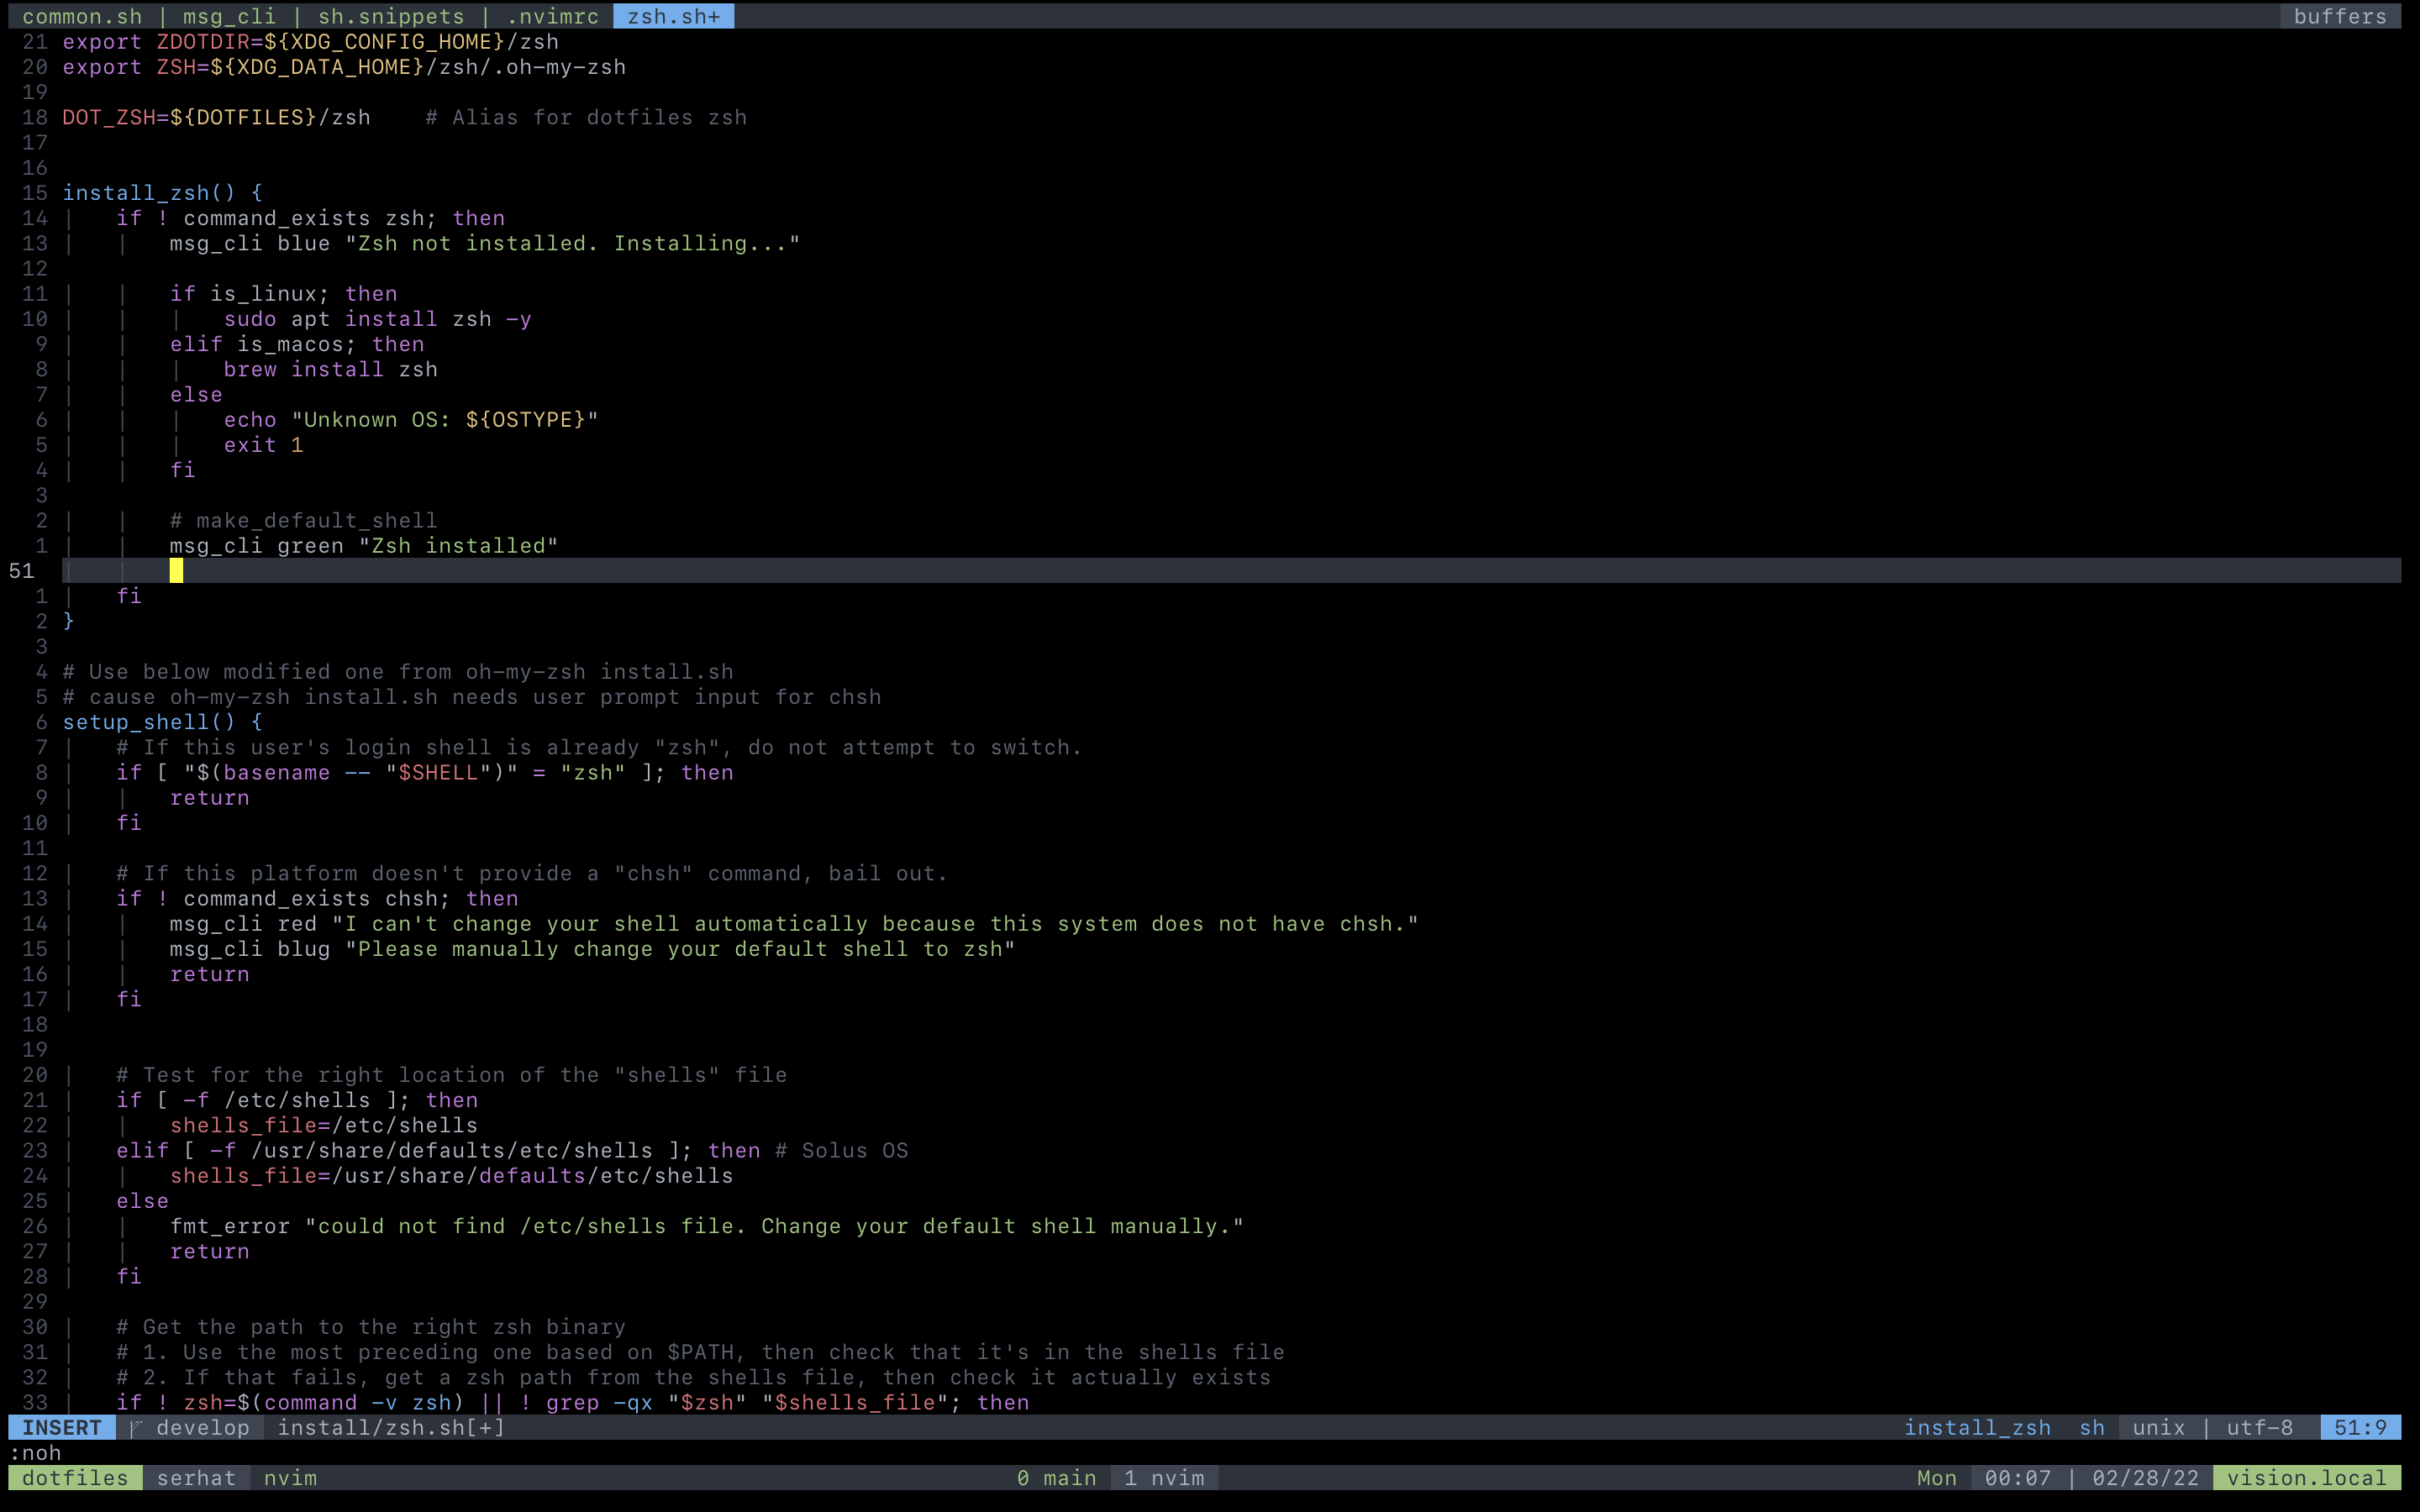Click the exit 1 line
This screenshot has height=1512, width=2420.
click(x=263, y=445)
